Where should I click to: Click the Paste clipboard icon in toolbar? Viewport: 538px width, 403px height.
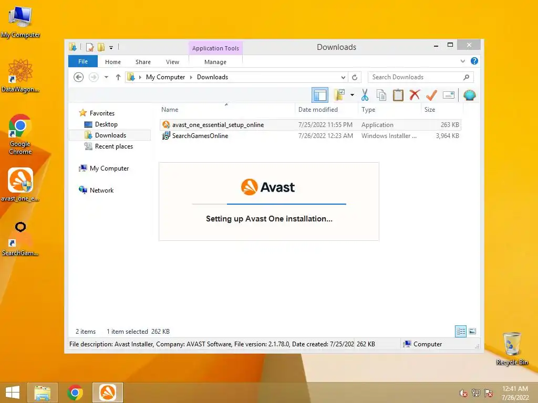click(398, 95)
